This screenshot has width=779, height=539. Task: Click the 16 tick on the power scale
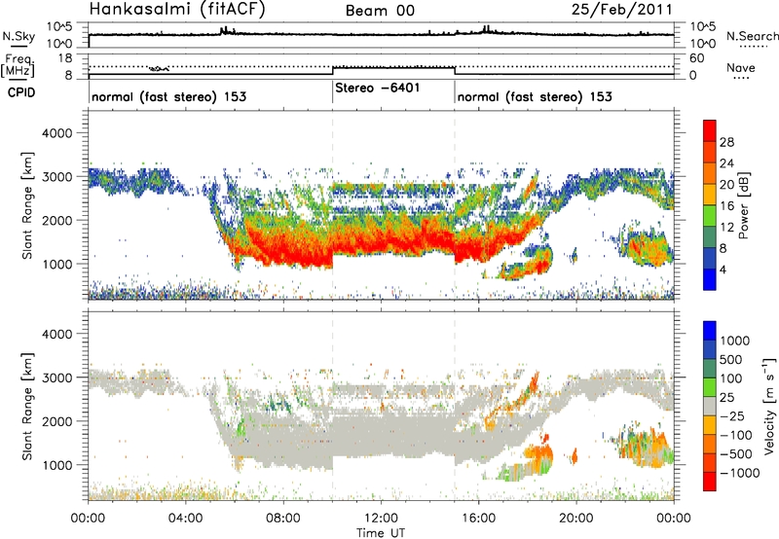(x=726, y=206)
